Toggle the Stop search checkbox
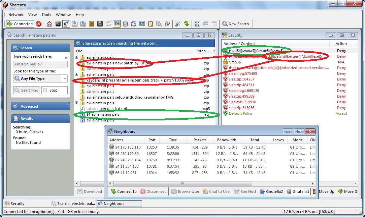The height and width of the screenshot is (217, 365). click(45, 90)
